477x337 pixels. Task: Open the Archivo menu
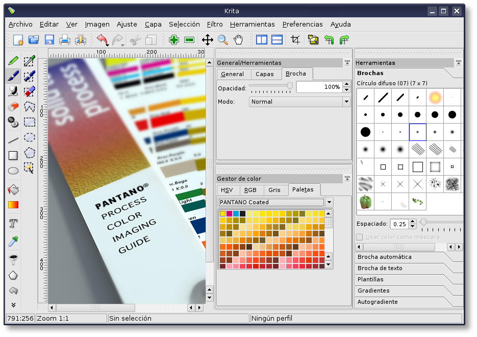tap(20, 25)
